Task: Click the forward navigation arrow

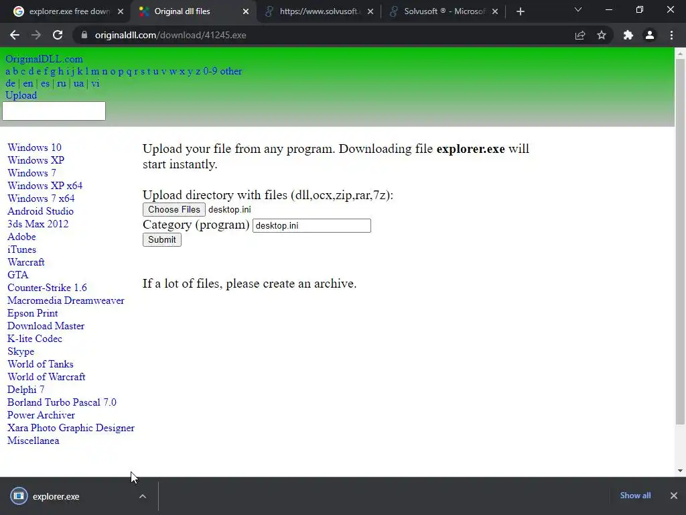Action: tap(36, 35)
